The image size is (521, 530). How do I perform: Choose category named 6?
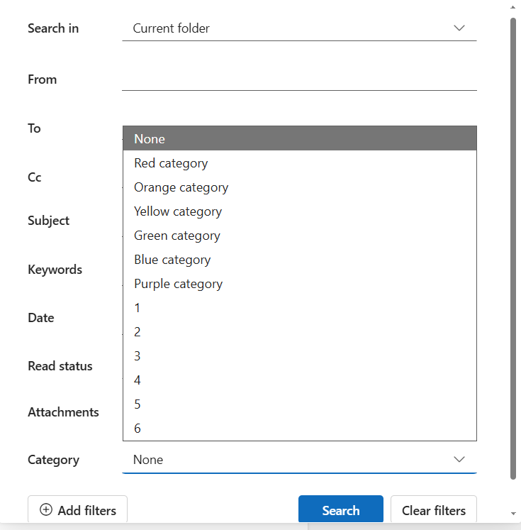(300, 429)
